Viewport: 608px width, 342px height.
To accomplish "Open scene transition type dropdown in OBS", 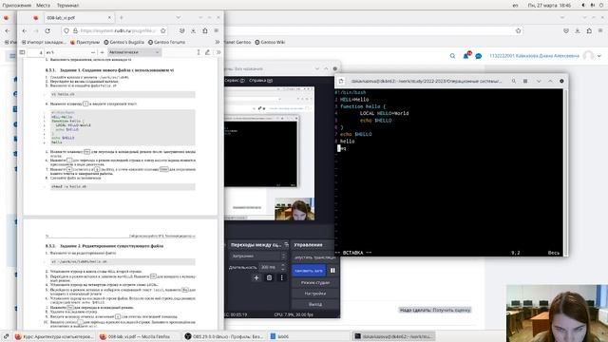I will click(x=258, y=256).
